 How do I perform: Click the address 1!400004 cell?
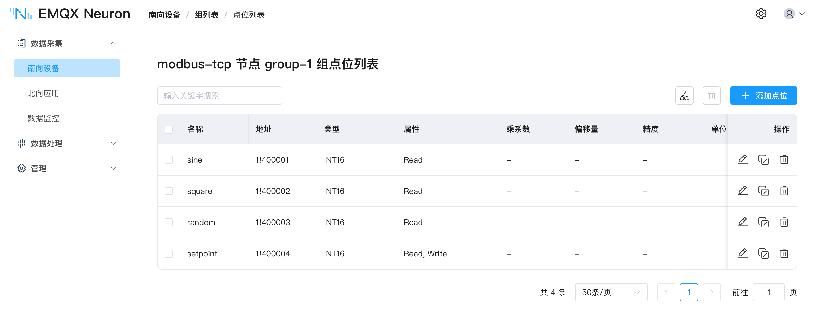tap(273, 254)
